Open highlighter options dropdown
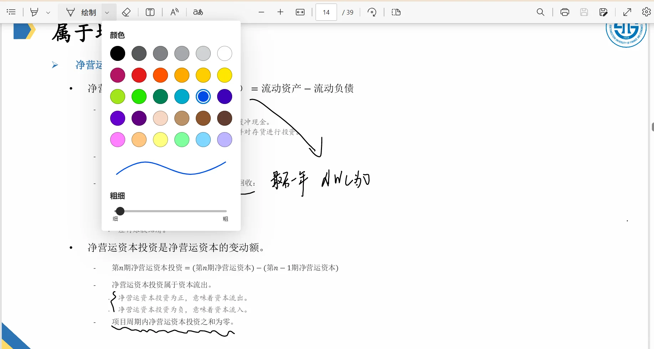 (49, 12)
